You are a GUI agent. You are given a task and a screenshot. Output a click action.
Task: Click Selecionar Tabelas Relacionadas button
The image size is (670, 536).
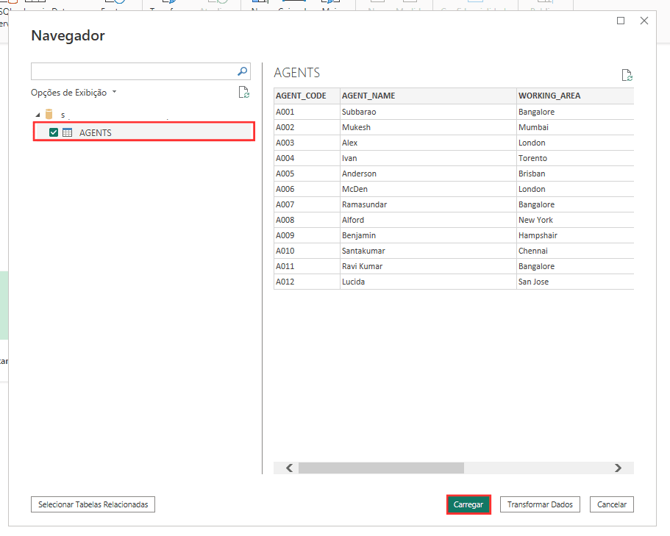(93, 504)
